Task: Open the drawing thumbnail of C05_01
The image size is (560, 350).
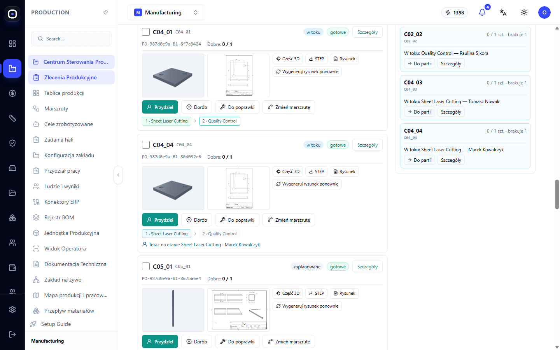Action: click(x=238, y=310)
